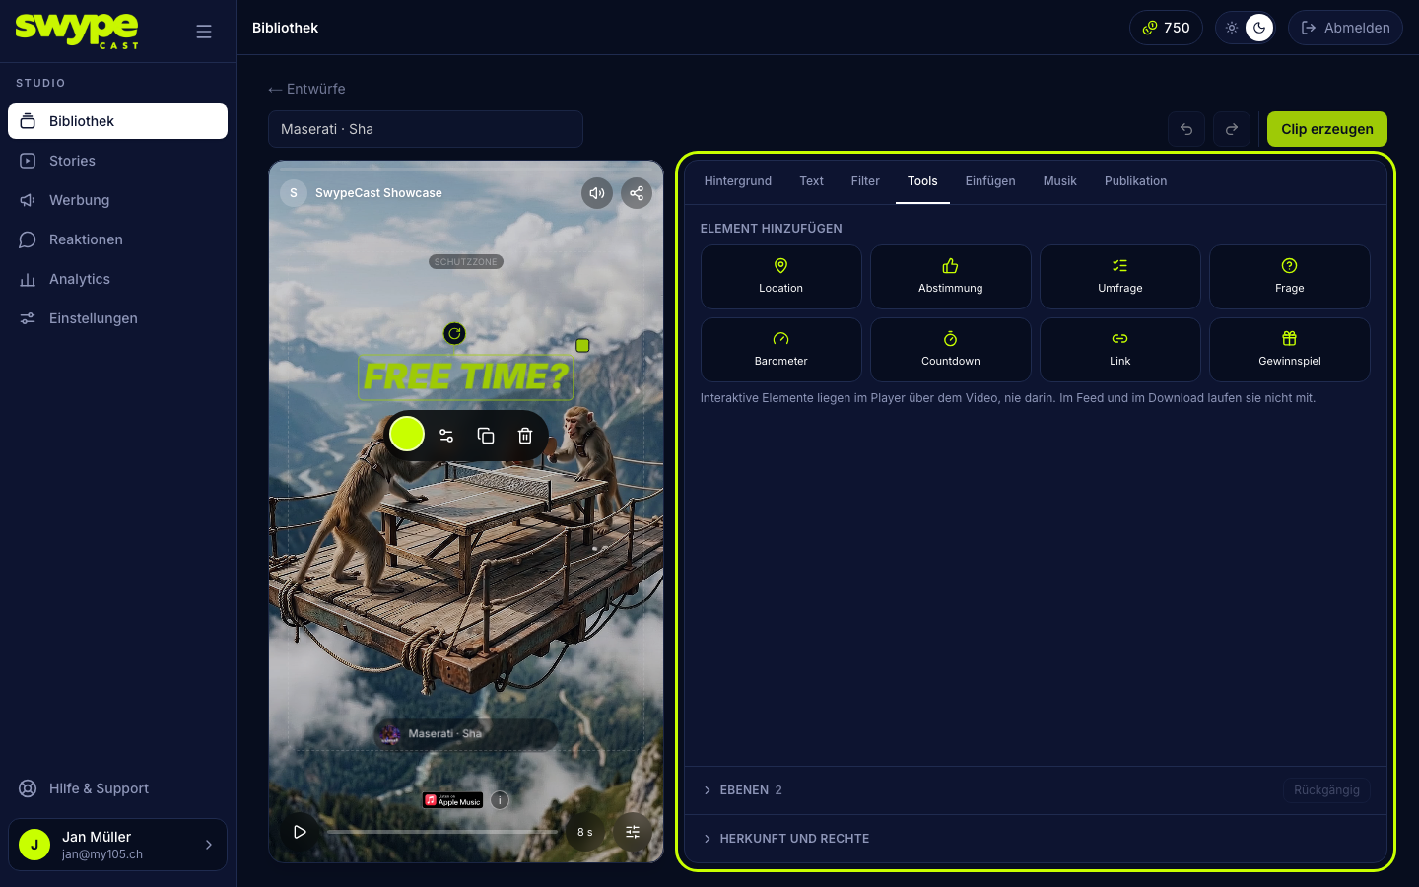
Task: Log out with the Abmelden button
Action: point(1345,28)
